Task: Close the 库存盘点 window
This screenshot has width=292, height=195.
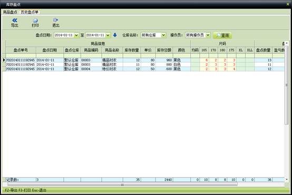Action: coord(288,4)
